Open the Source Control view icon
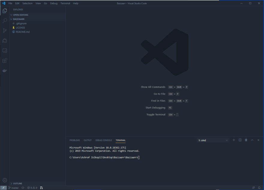 coord(5,31)
